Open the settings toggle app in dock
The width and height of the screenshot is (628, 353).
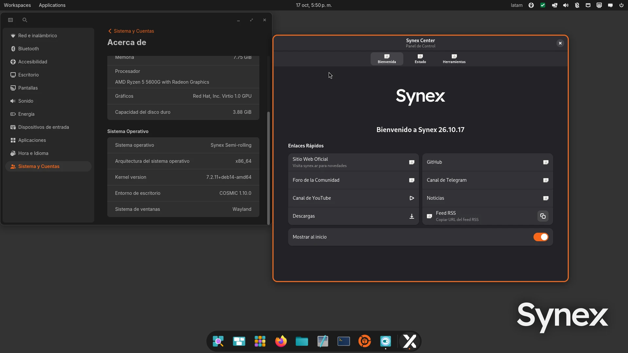tap(385, 341)
